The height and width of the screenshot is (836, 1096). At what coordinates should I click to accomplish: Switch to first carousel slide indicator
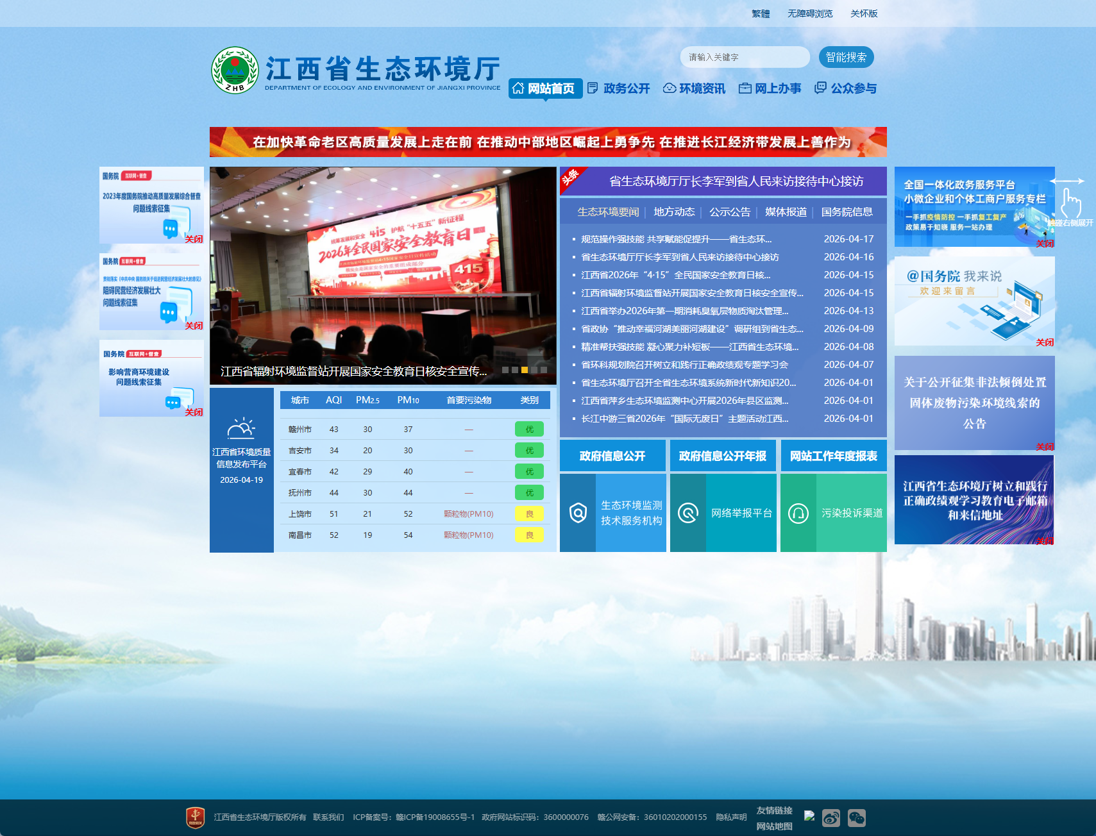[x=505, y=370]
